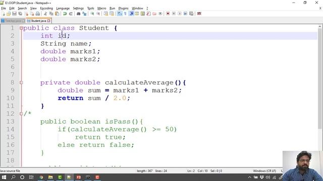
Task: Click the Replace toolbar icon
Action: tap(84, 14)
